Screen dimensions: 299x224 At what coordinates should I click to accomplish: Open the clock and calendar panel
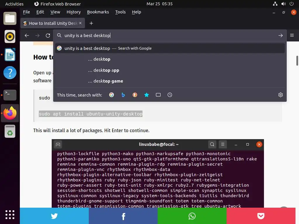[160, 4]
